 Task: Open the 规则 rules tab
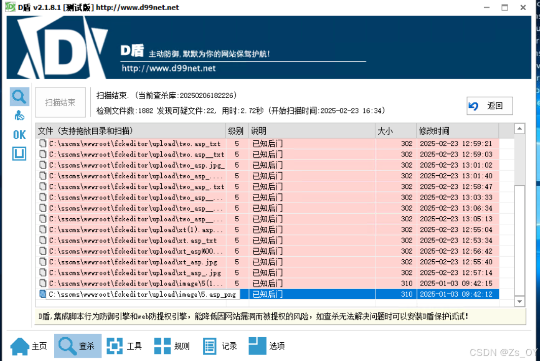click(x=172, y=346)
